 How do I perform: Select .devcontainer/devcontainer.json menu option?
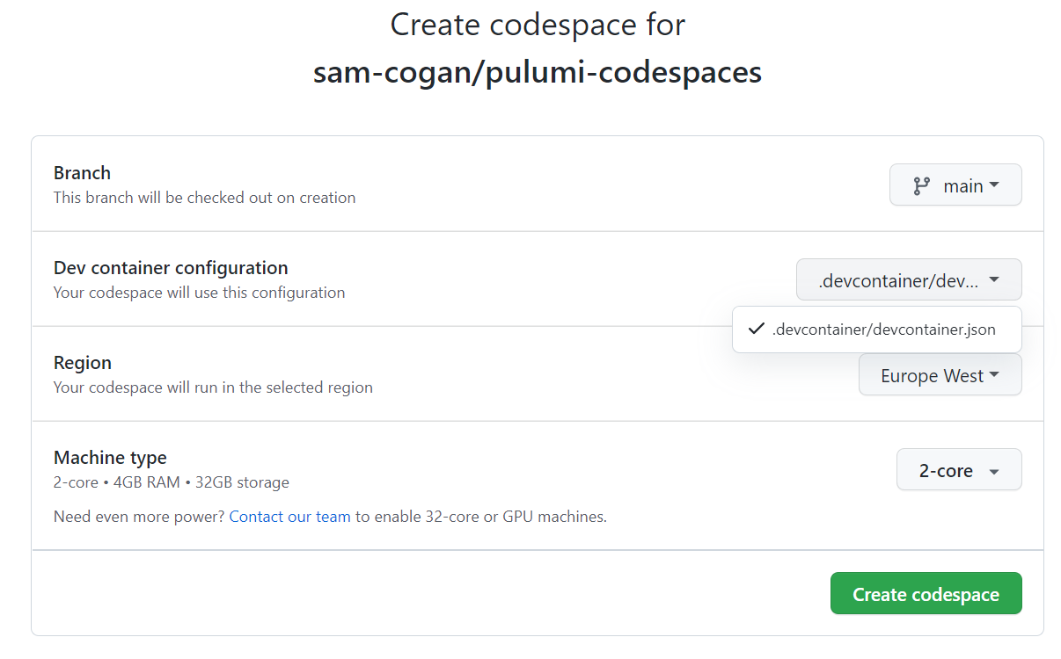click(x=877, y=329)
